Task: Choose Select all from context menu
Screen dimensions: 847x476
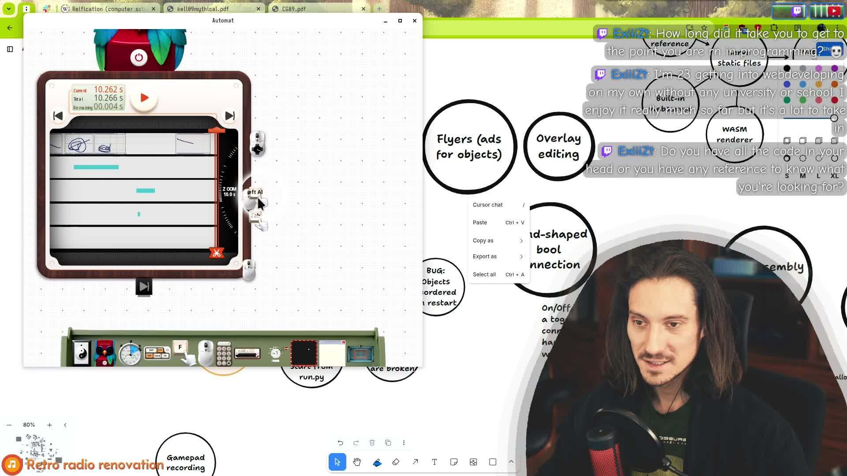Action: [x=484, y=275]
